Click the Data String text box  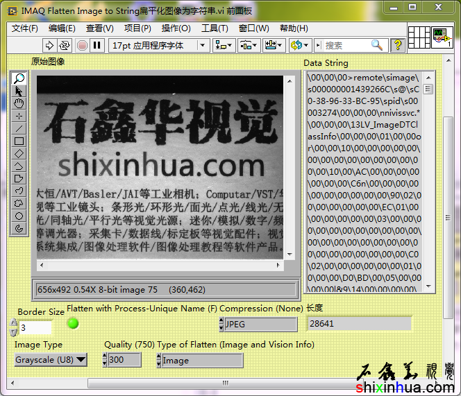[x=364, y=181]
